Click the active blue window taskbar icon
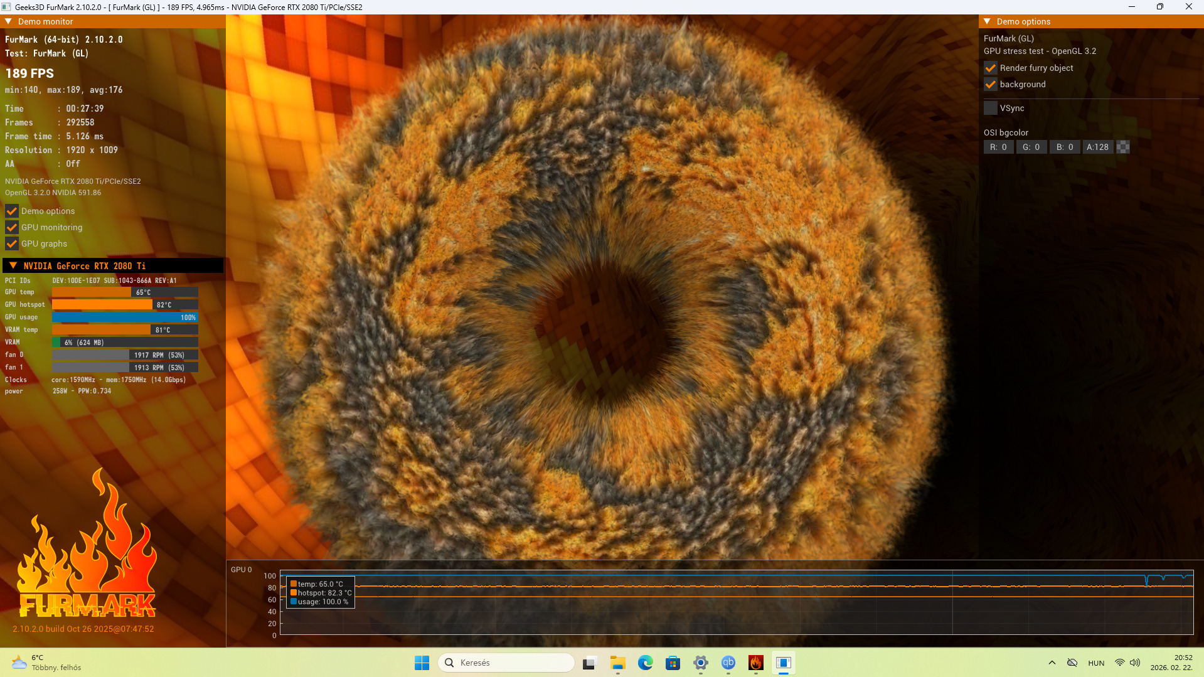 [784, 663]
